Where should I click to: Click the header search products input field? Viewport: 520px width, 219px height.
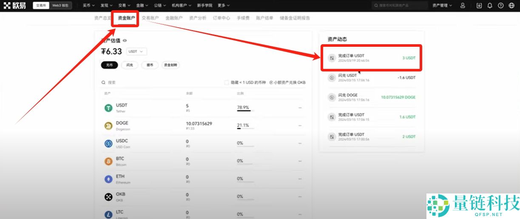tap(399, 6)
